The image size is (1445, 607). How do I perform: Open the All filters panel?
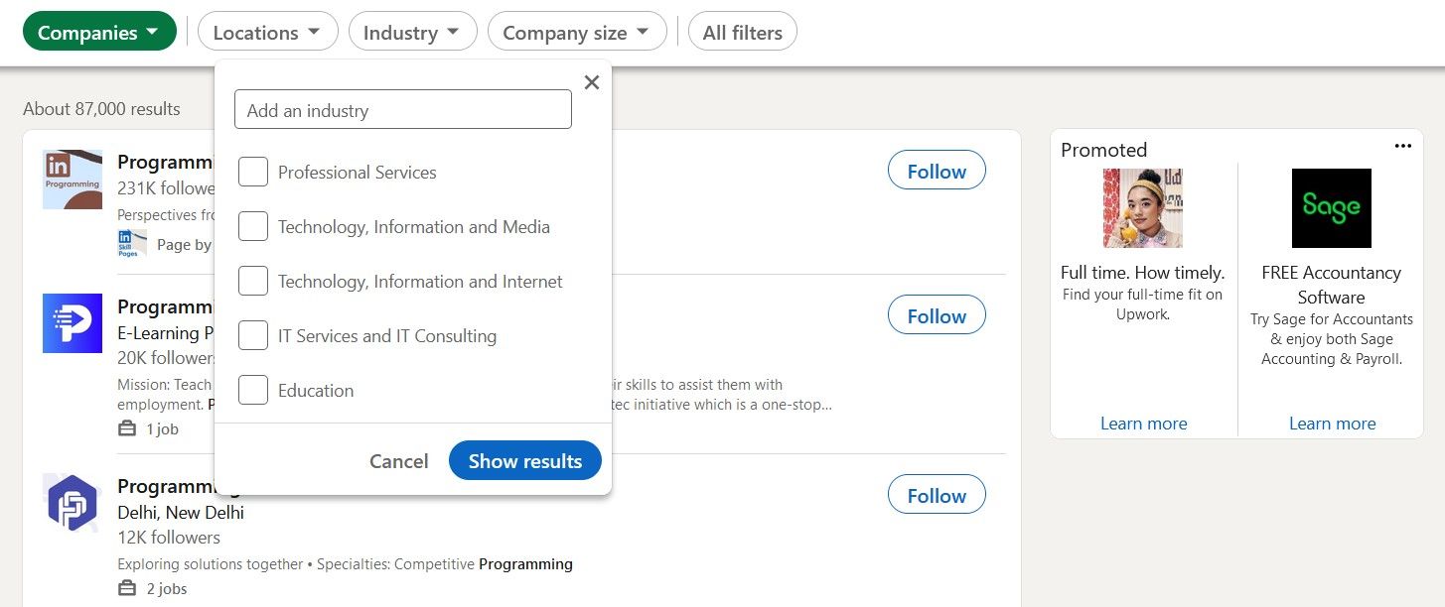(742, 31)
